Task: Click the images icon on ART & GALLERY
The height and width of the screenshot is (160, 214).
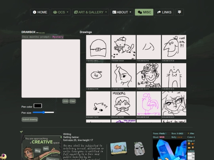Action: tap(76, 12)
